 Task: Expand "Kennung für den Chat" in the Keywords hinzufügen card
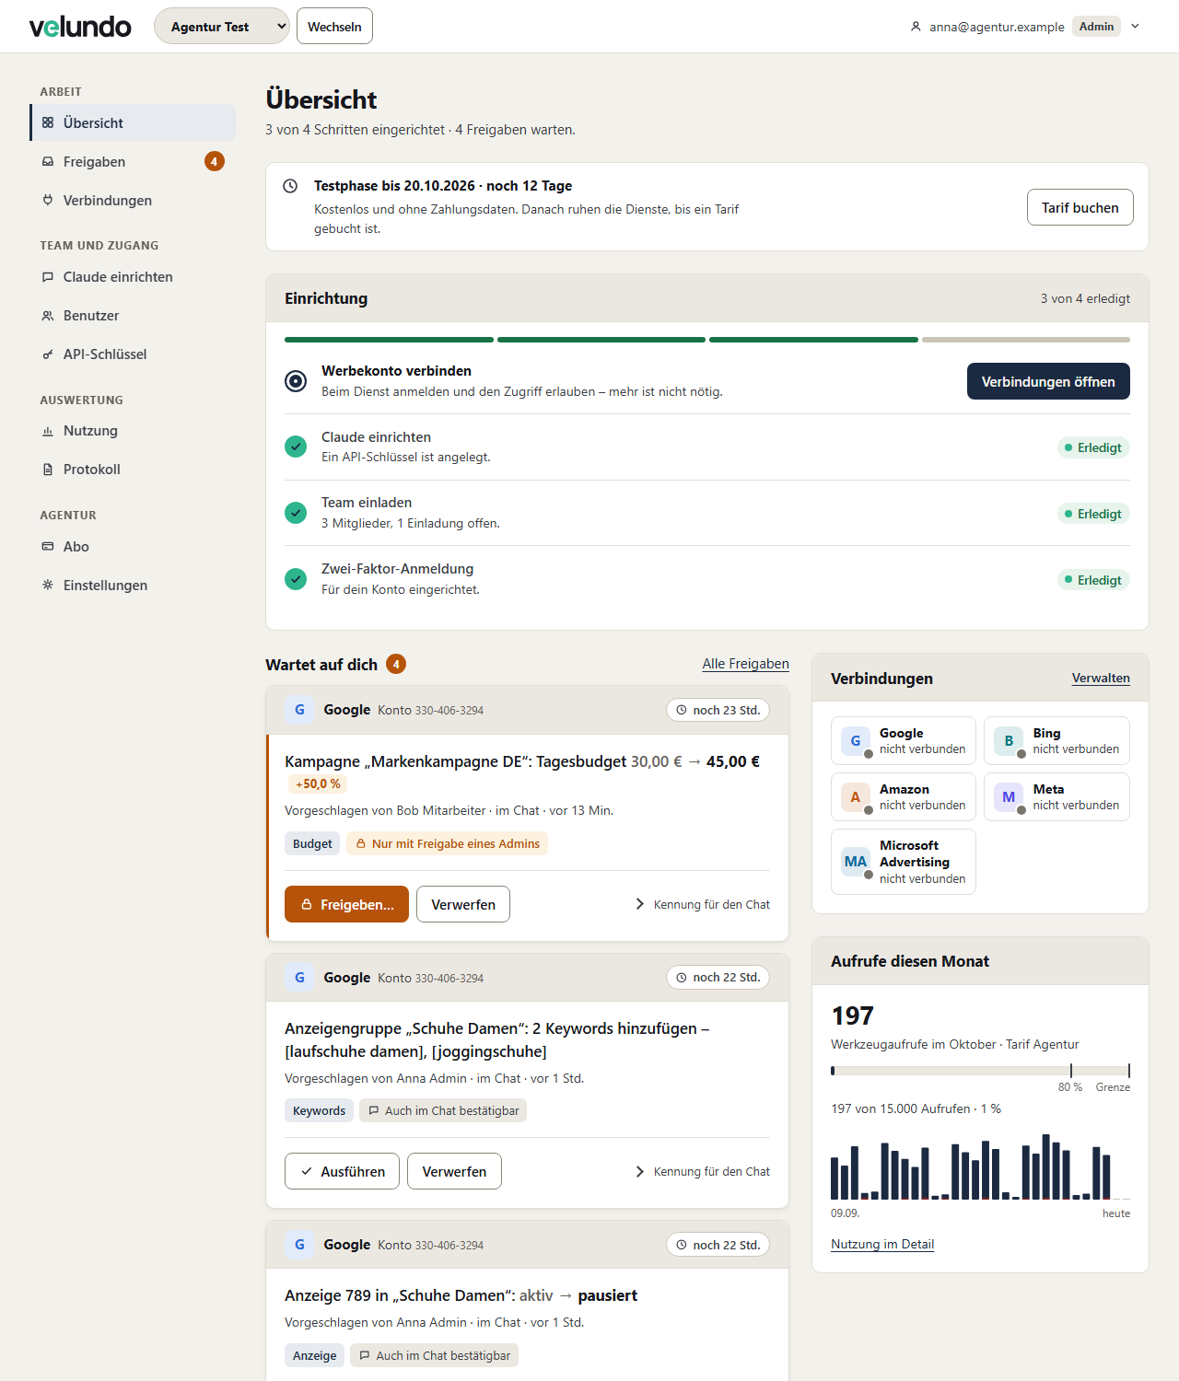pyautogui.click(x=703, y=1171)
